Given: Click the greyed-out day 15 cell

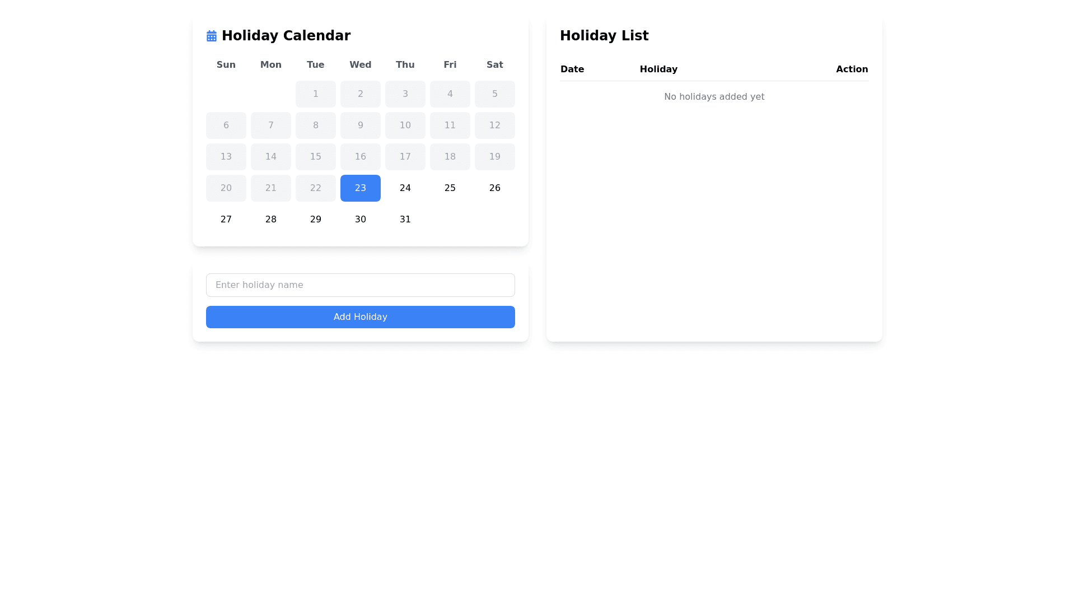Looking at the screenshot, I should 316,157.
